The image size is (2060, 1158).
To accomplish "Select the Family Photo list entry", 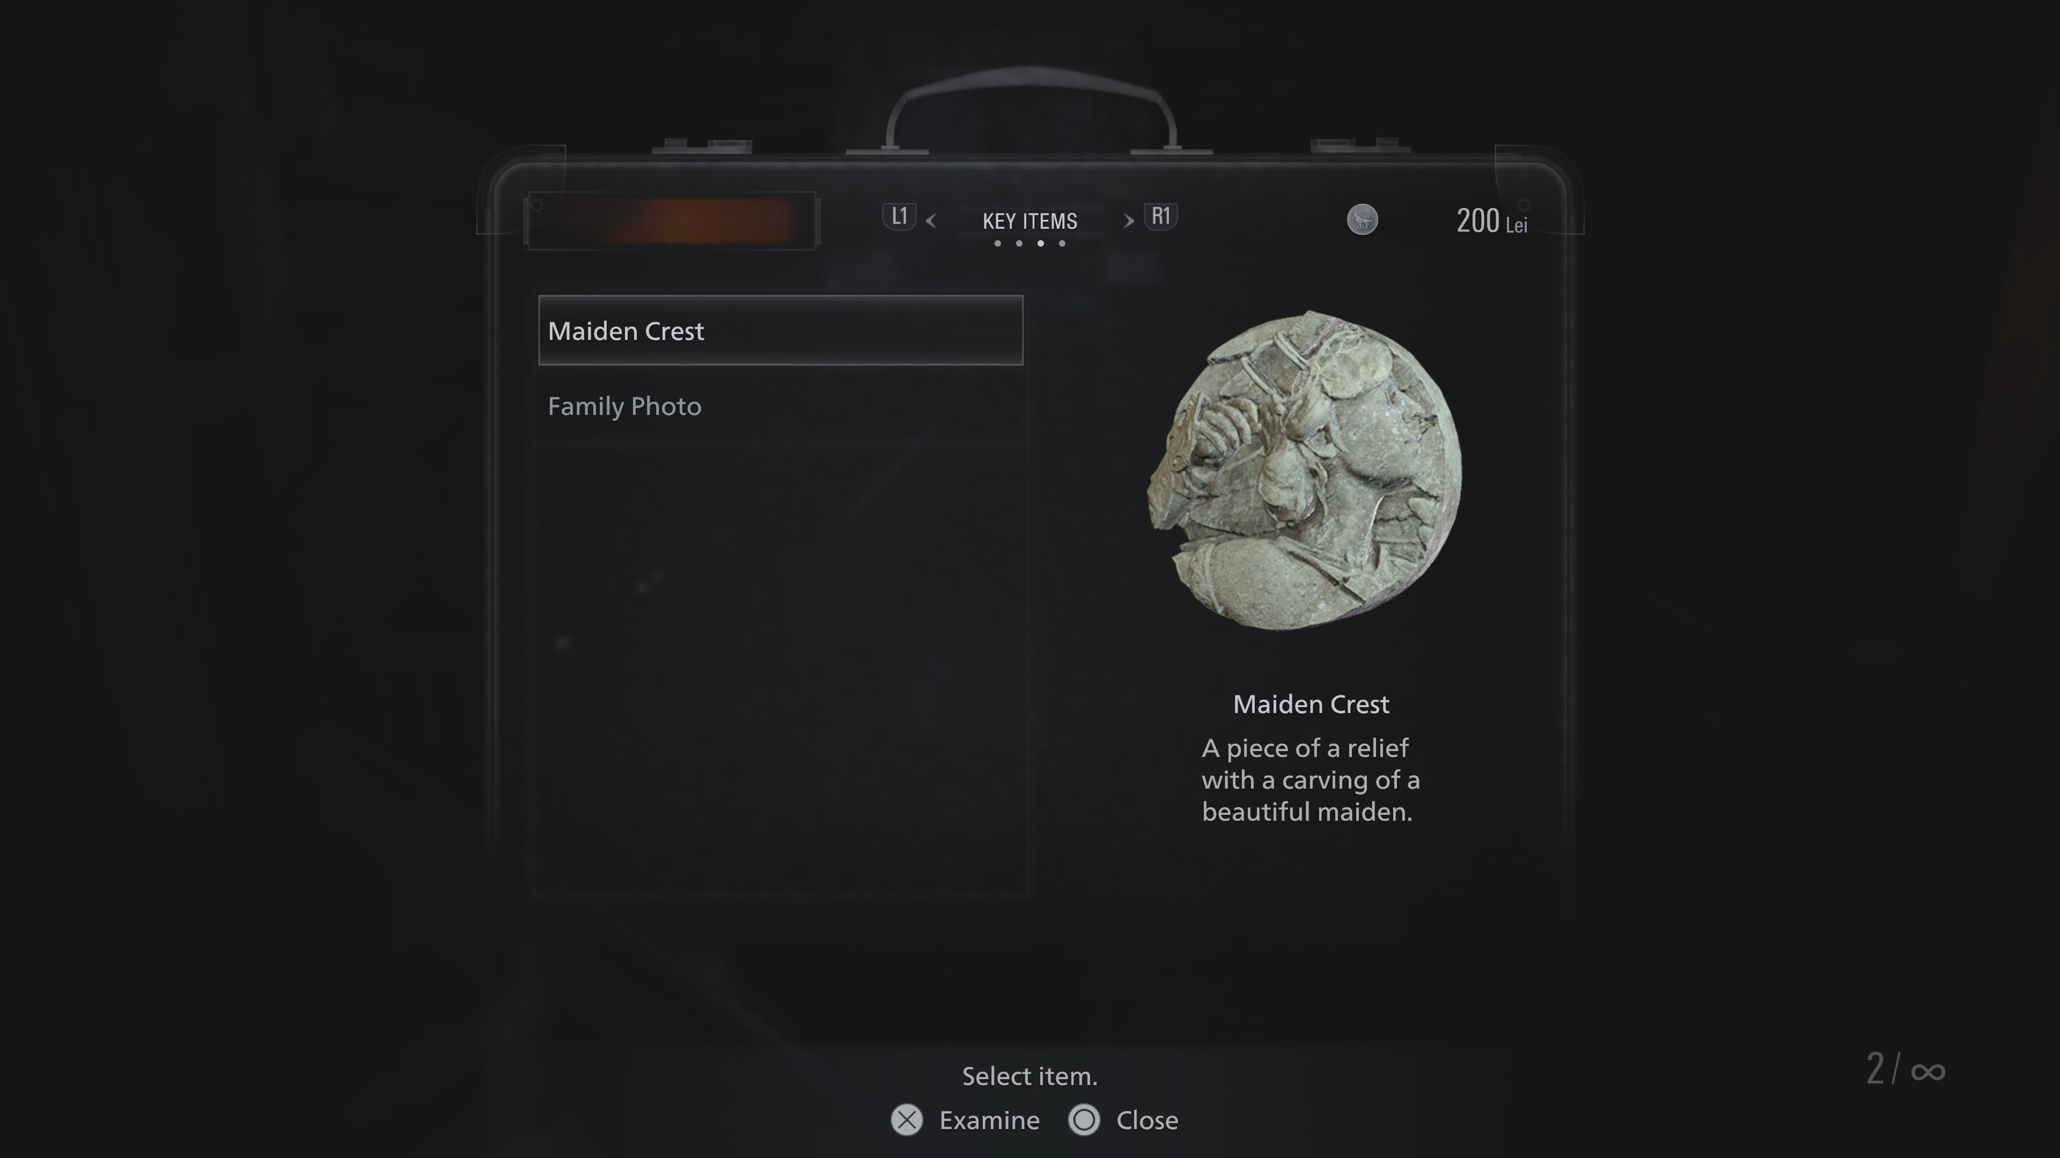I will click(x=781, y=406).
